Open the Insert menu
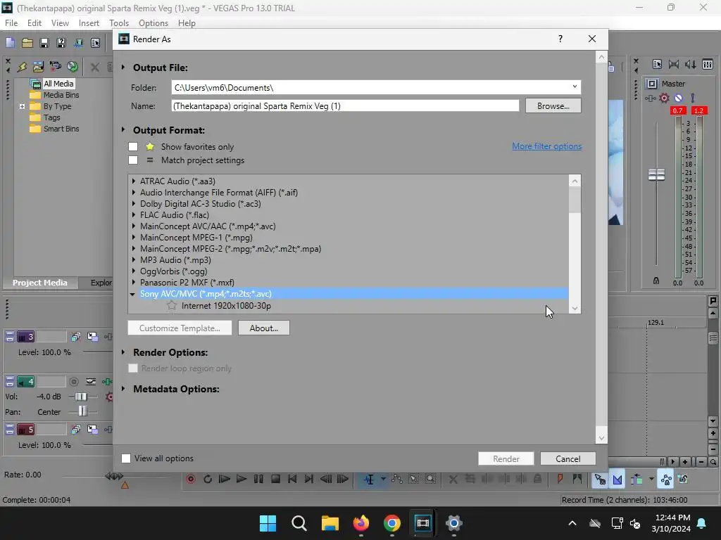This screenshot has height=540, width=721. [x=89, y=23]
